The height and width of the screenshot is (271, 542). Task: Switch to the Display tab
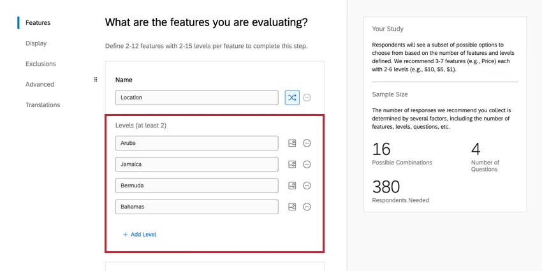[x=36, y=43]
